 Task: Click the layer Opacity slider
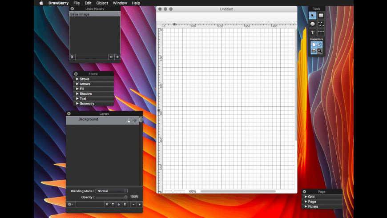coord(111,197)
